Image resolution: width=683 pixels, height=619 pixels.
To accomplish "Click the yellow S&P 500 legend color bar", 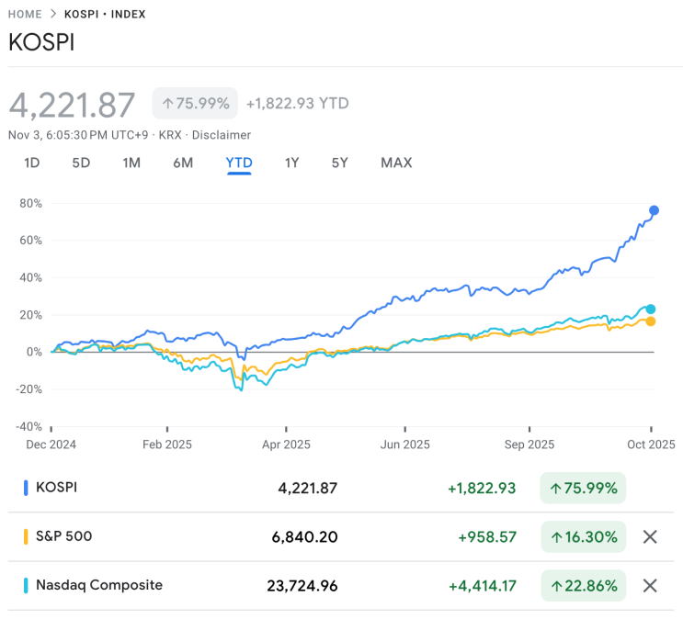I will 26,536.
